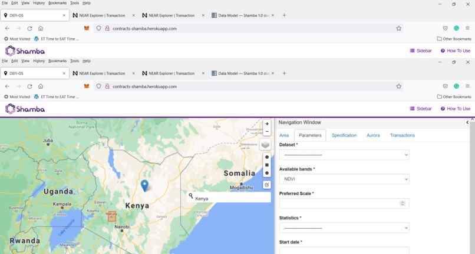The image size is (475, 254).
Task: Close the DEFI-OS tab in lower tab strip
Action: click(x=64, y=73)
